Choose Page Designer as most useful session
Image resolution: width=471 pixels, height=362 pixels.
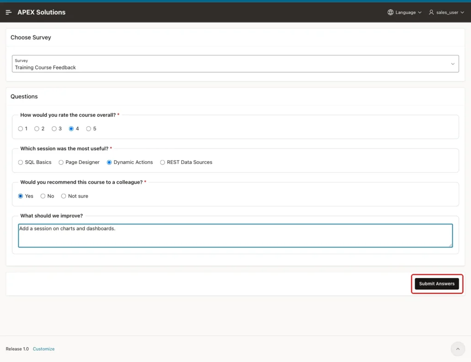pos(61,162)
